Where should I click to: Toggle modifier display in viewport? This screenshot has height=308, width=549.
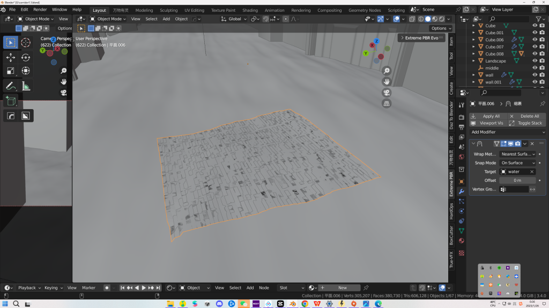[x=511, y=143]
